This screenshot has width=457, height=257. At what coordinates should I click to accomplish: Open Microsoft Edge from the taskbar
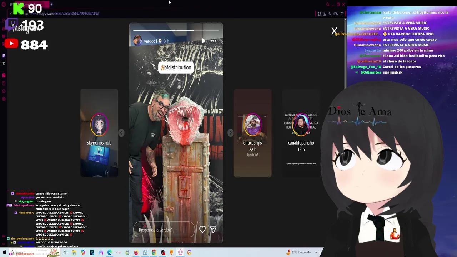pos(110,252)
